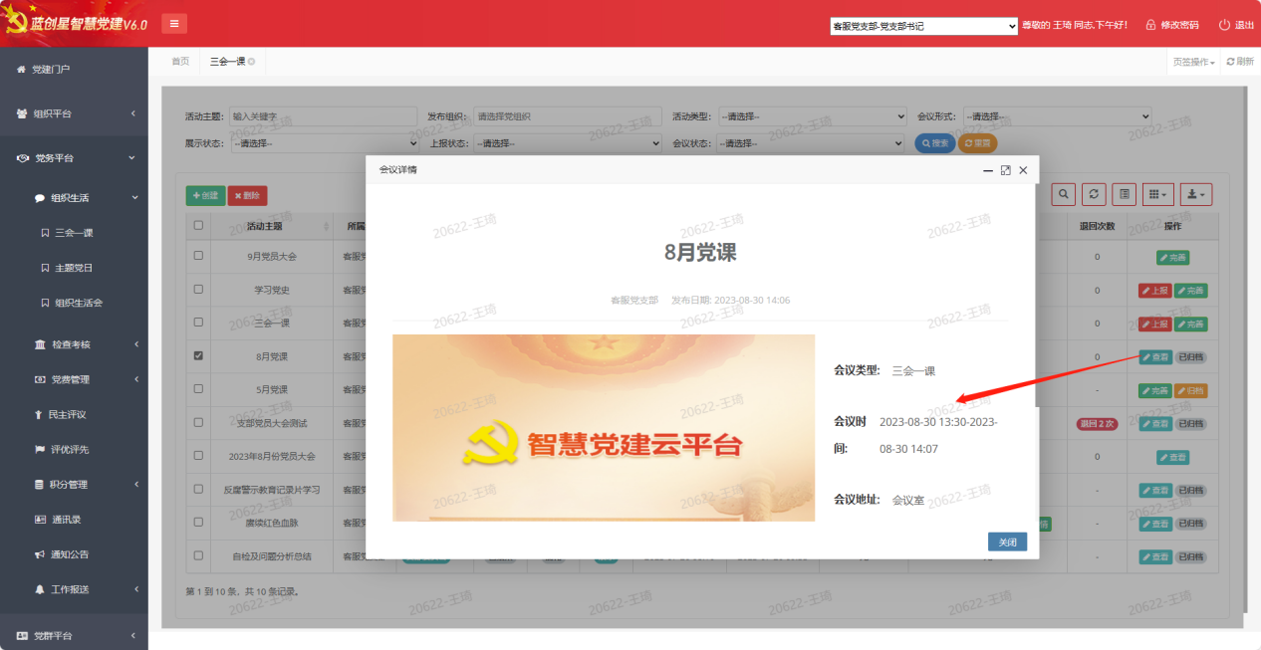1261x650 pixels.
Task: Click the 活动主题 keyword input field
Action: 323,116
